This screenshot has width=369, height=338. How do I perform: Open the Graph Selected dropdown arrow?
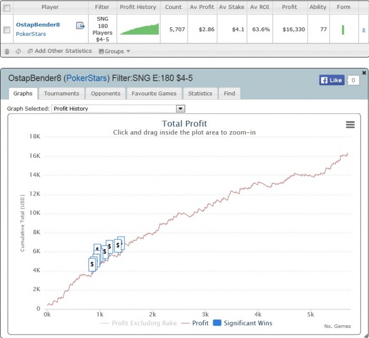pyautogui.click(x=180, y=109)
